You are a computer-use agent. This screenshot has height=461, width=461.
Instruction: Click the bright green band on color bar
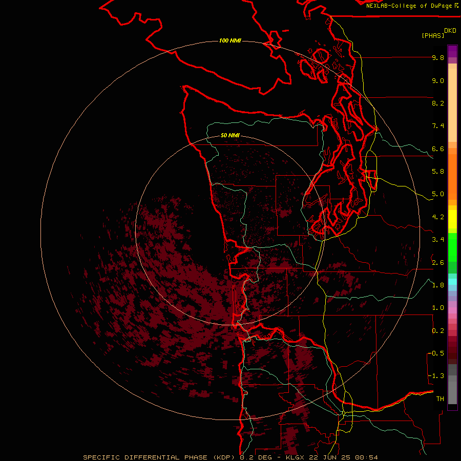coord(452,247)
